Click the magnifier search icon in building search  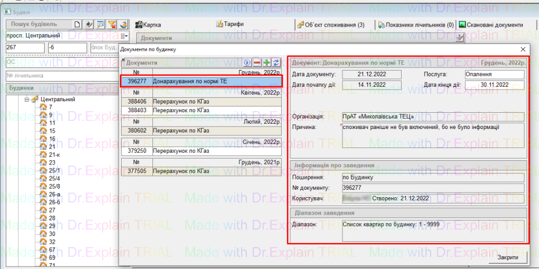coord(100,24)
